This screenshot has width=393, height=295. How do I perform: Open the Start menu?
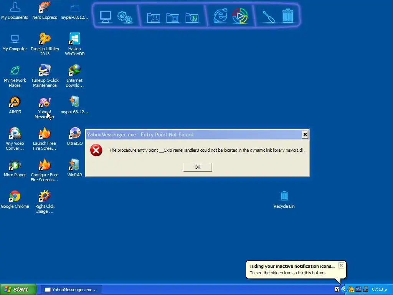pos(18,290)
